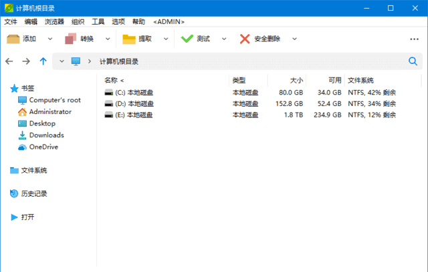The image size is (428, 272).
Task: Expand the 提取 dropdown arrow
Action: pyautogui.click(x=166, y=39)
